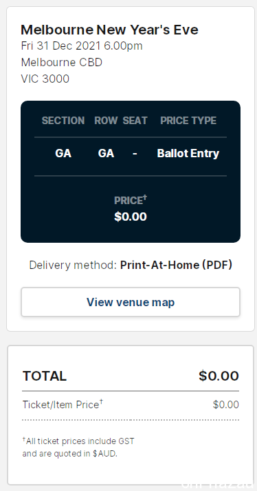Click the event date Fri 31 Dec 2021
The height and width of the screenshot is (491, 257).
[x=61, y=46]
